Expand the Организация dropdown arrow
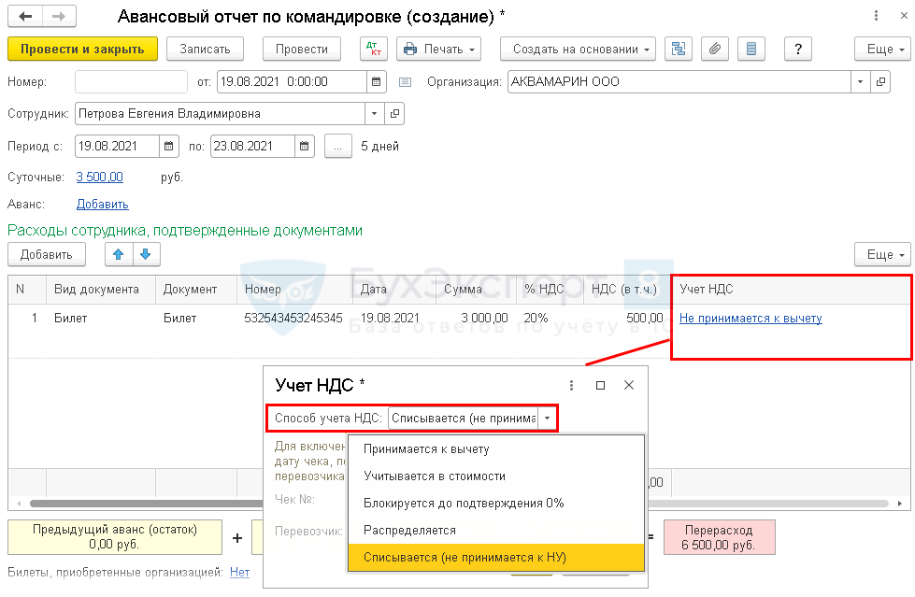Viewport: 915px width, 597px height. point(860,82)
